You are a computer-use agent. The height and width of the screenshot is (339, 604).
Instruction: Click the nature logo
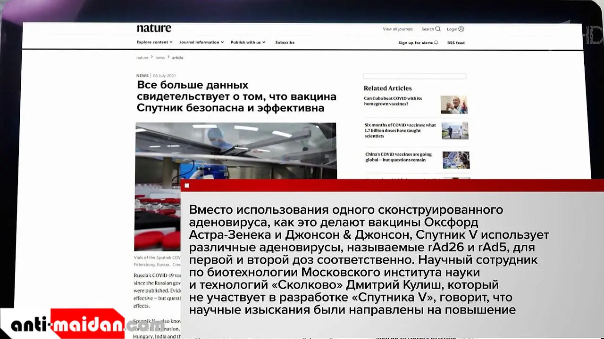tap(154, 28)
